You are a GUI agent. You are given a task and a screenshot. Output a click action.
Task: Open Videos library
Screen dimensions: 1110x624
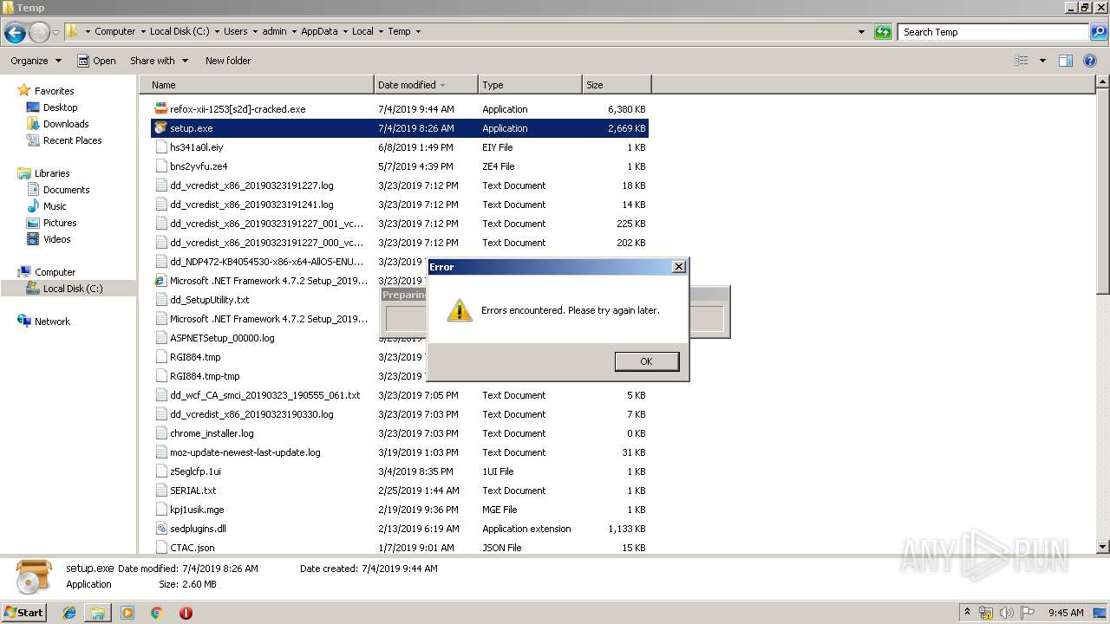[x=49, y=239]
